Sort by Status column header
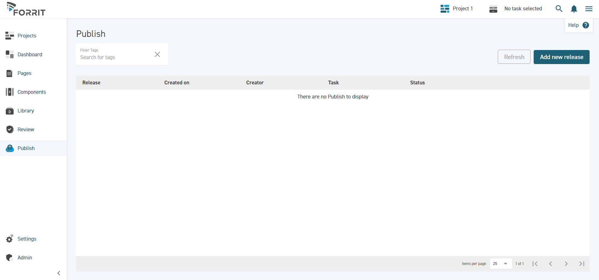The height and width of the screenshot is (280, 599). (417, 82)
